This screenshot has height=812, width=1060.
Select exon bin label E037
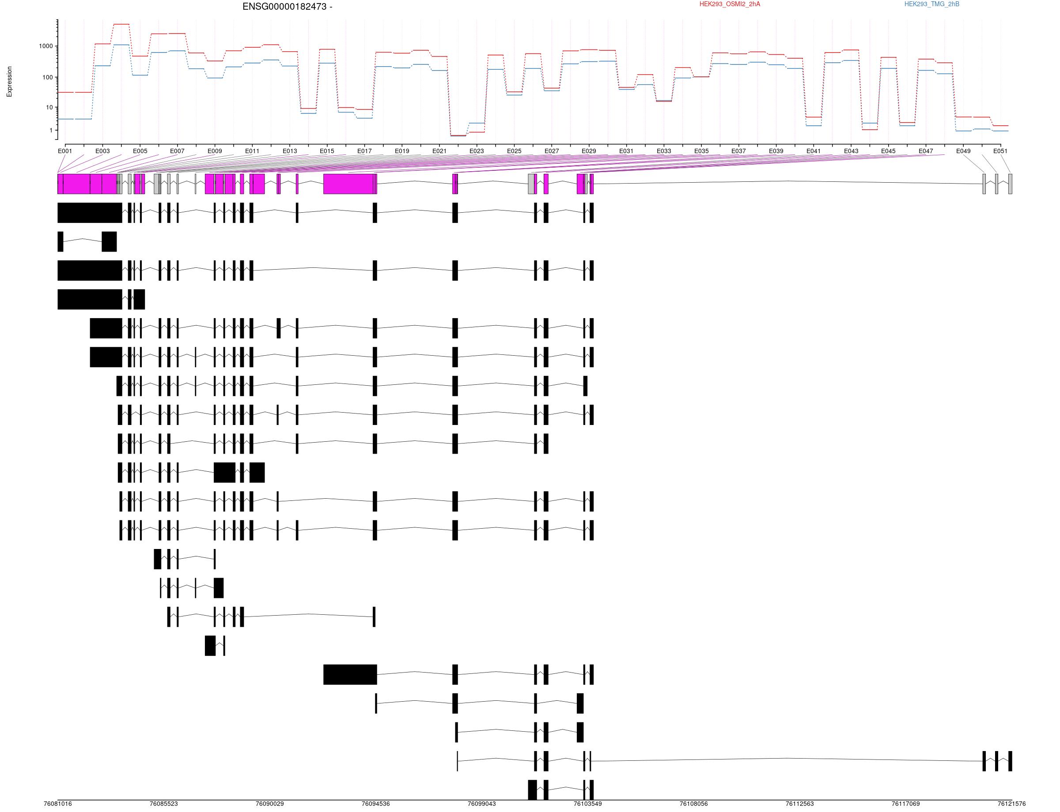click(739, 151)
